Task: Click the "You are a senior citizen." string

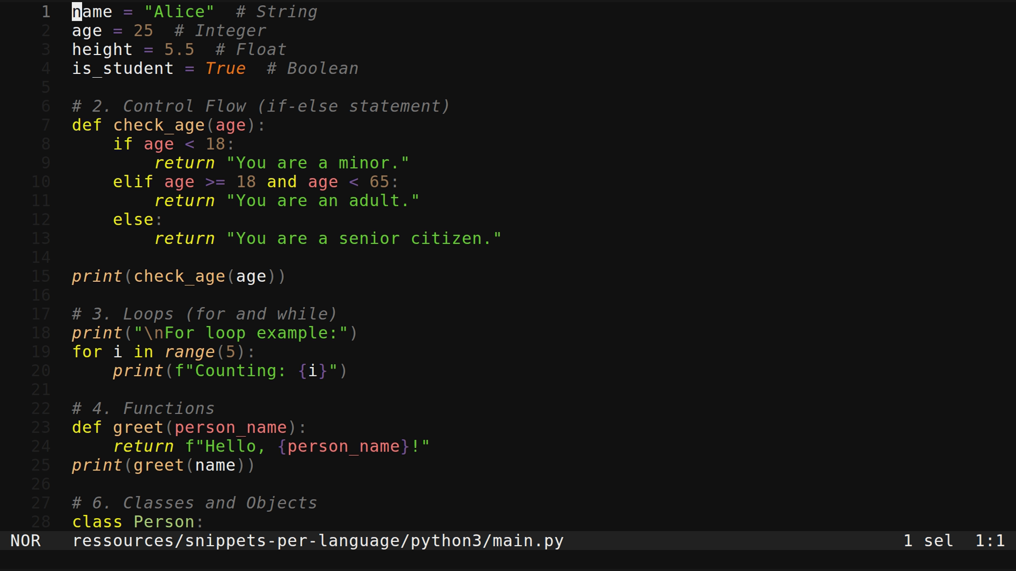Action: pyautogui.click(x=364, y=238)
